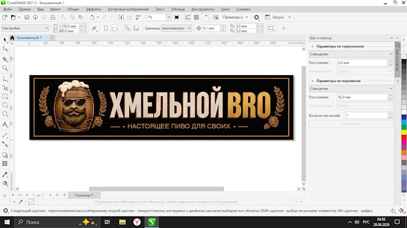Collapse Параметры по горизонтали section

[312, 47]
